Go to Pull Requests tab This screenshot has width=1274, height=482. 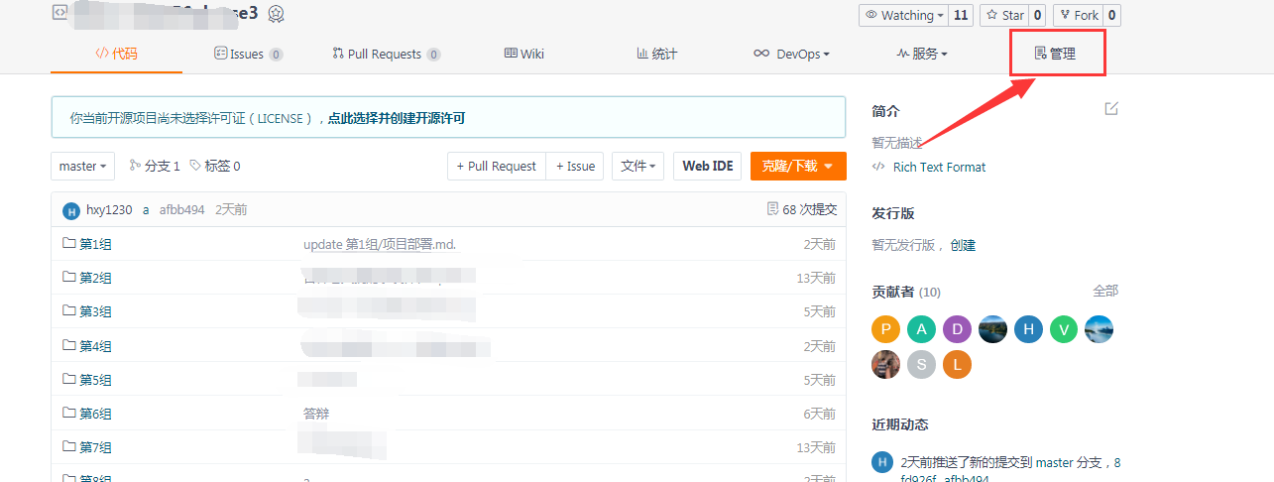(x=387, y=54)
